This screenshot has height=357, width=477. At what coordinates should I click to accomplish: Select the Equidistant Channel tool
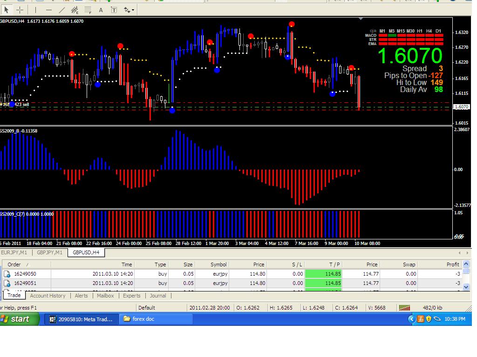pyautogui.click(x=75, y=10)
